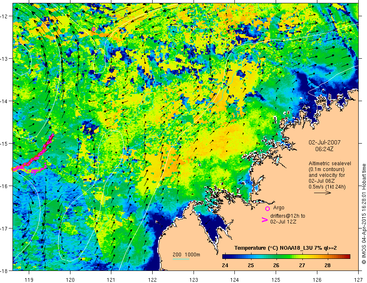Image resolution: width=367 pixels, height=283 pixels.
Task: Click the colorbar tick label 24
Action: coord(225,265)
